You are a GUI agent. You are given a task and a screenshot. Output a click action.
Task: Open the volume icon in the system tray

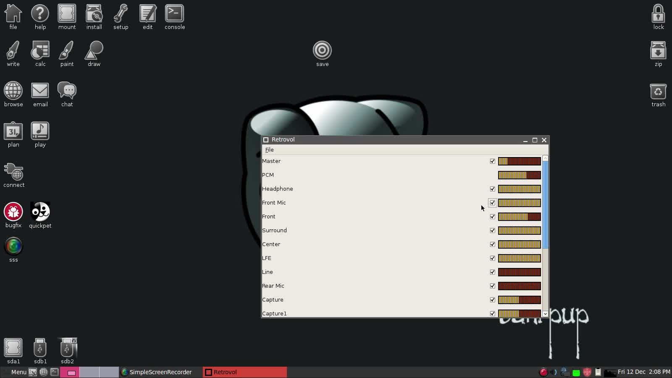click(x=553, y=372)
